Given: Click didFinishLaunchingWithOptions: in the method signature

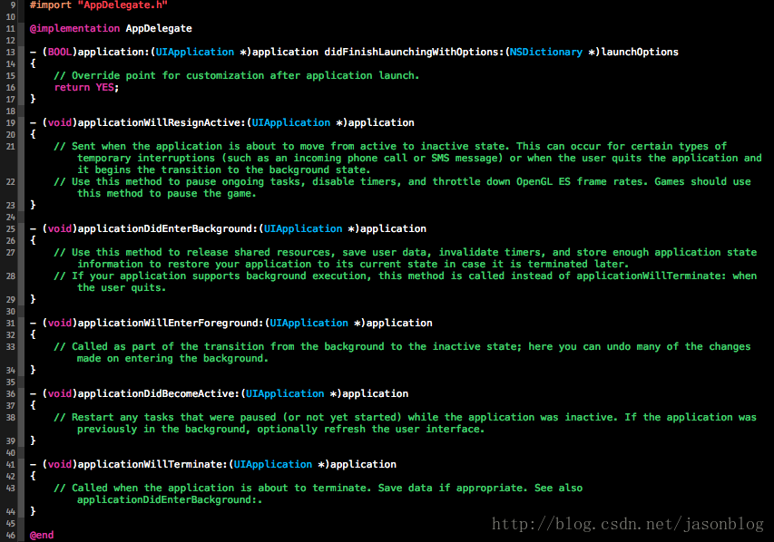Looking at the screenshot, I should tap(414, 53).
